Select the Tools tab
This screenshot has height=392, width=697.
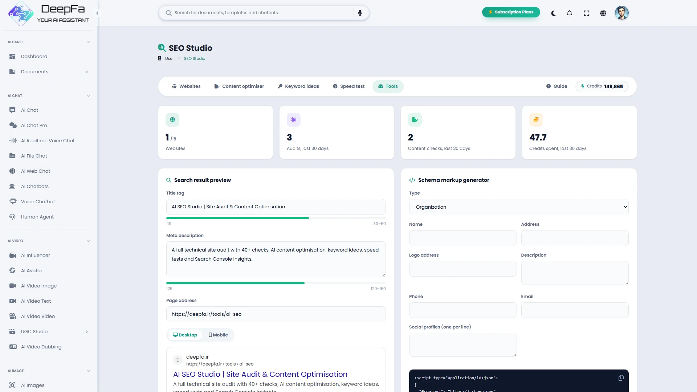[388, 86]
